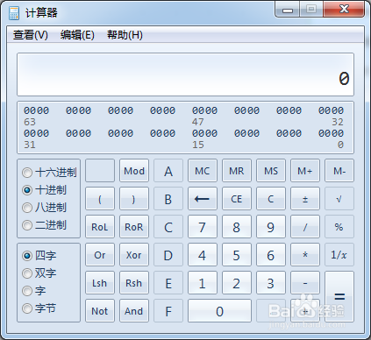Click the M+ memory add button
This screenshot has height=340, width=371.
click(305, 171)
